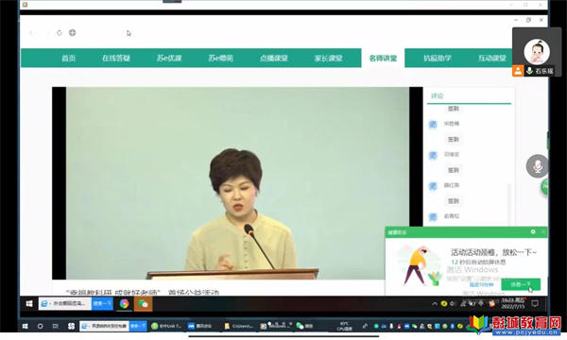Click the browser refresh icon
This screenshot has width=567, height=340.
(x=60, y=33)
